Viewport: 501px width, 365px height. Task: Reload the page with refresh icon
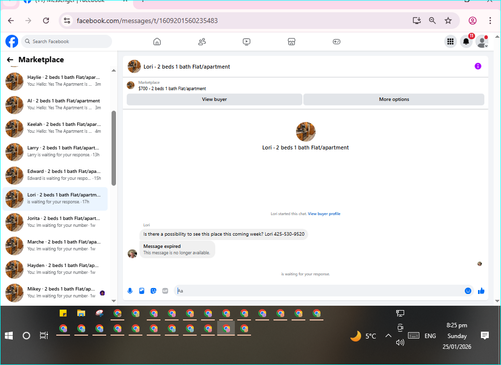46,21
